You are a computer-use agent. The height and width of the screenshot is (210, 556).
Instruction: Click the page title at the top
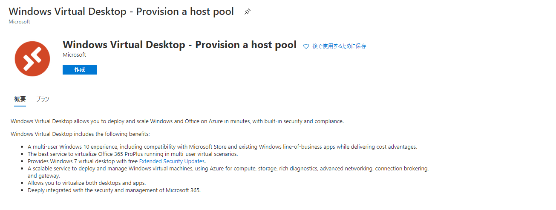point(121,12)
